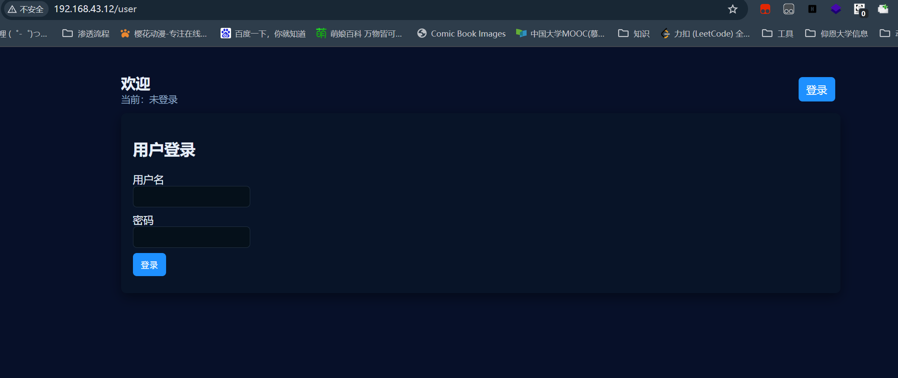Image resolution: width=898 pixels, height=378 pixels.
Task: Open the red extension icon in toolbar
Action: coord(765,9)
